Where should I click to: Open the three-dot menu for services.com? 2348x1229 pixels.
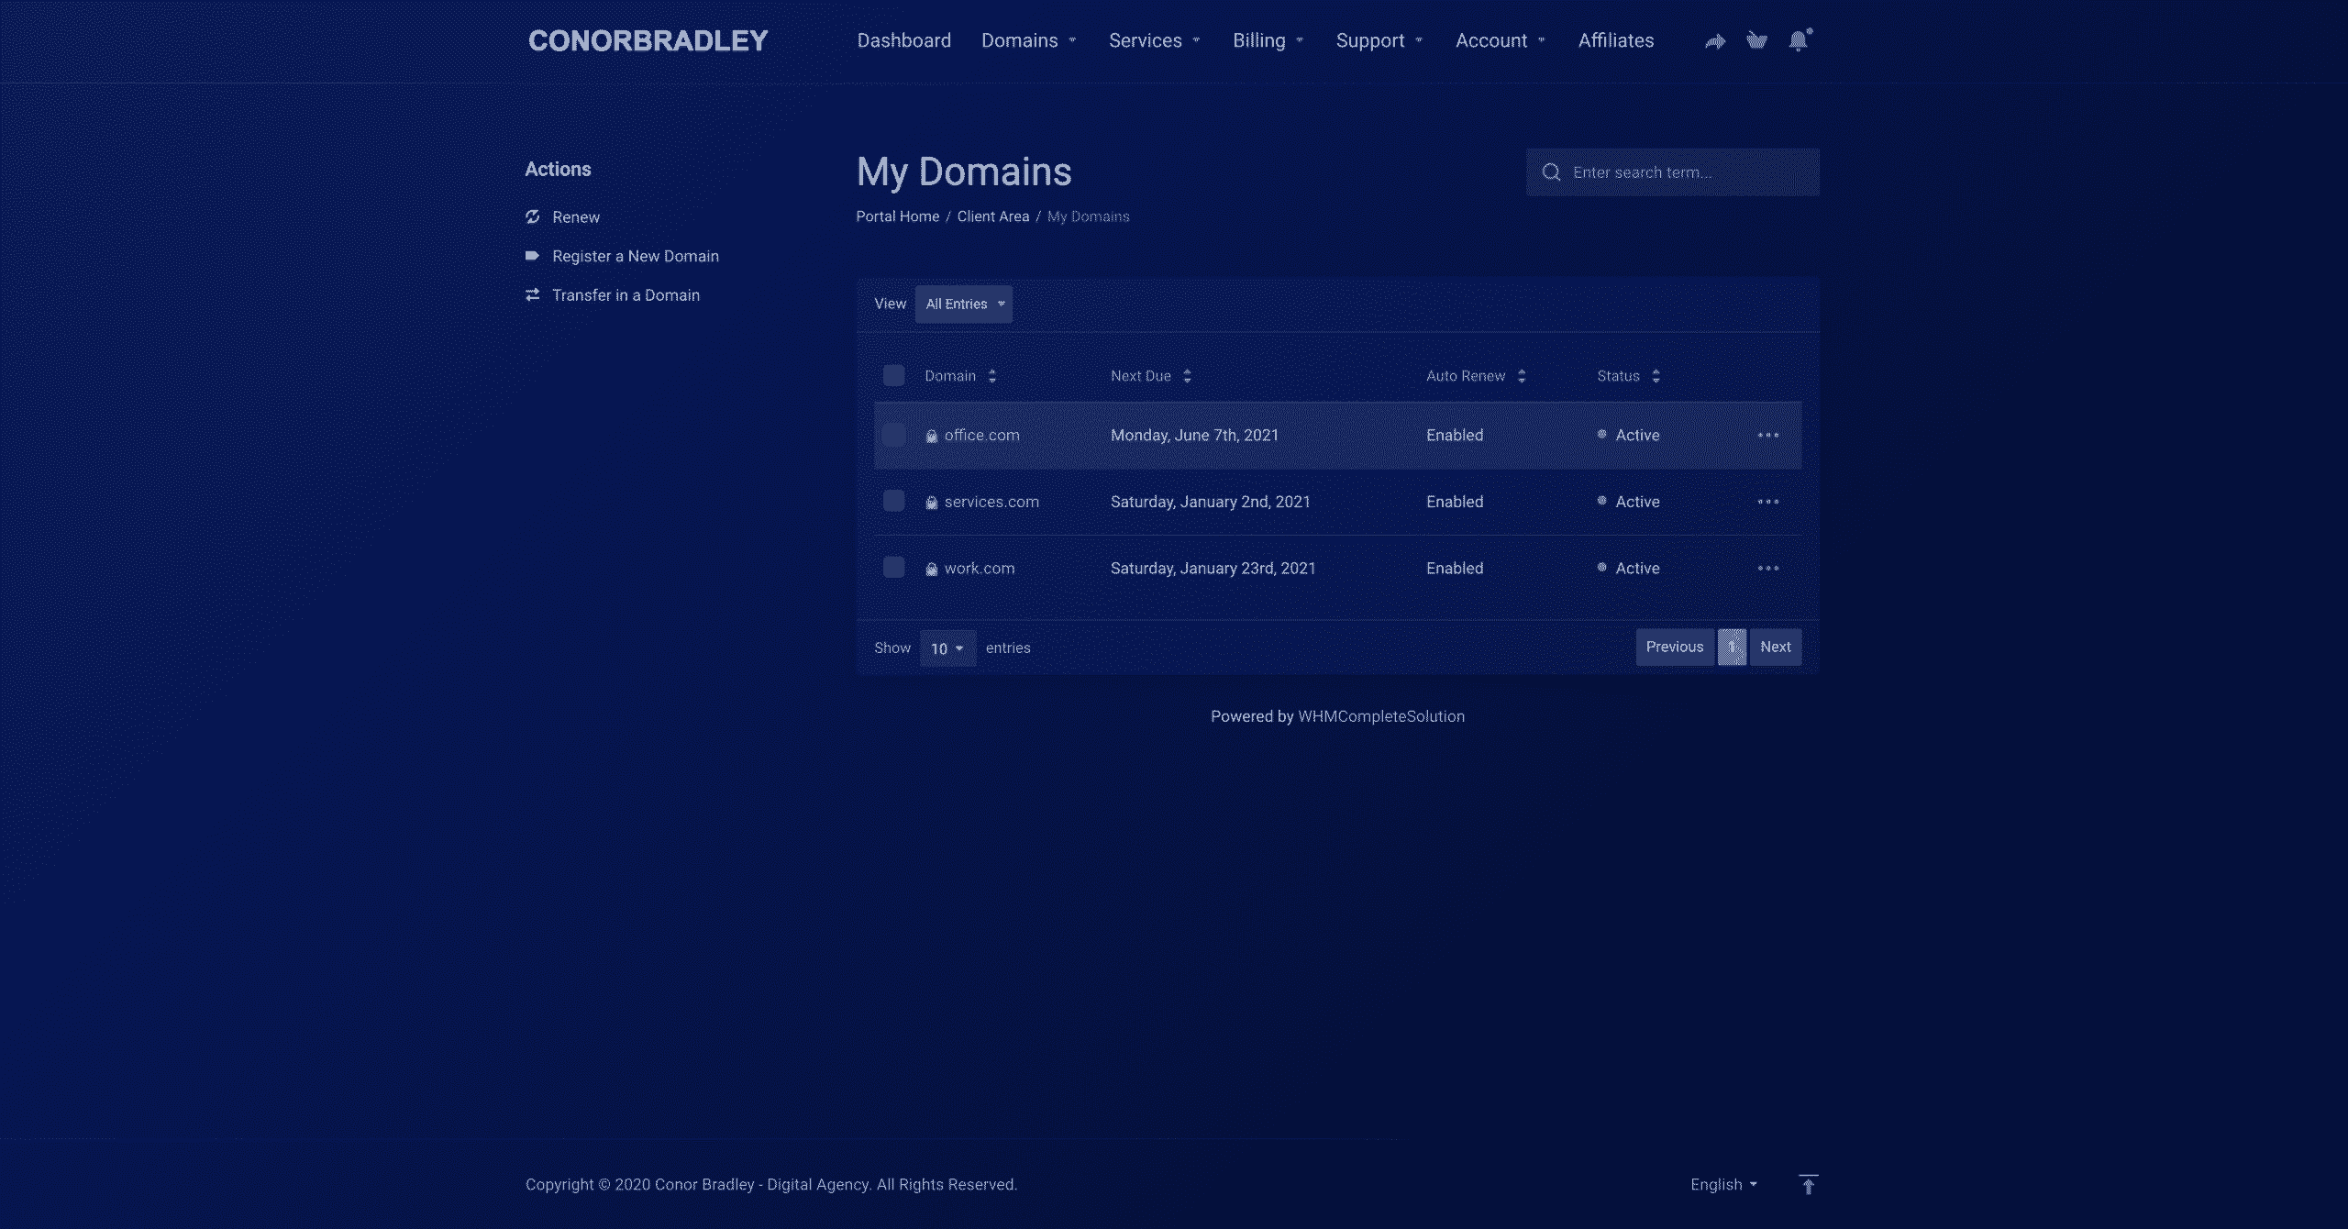pos(1767,502)
